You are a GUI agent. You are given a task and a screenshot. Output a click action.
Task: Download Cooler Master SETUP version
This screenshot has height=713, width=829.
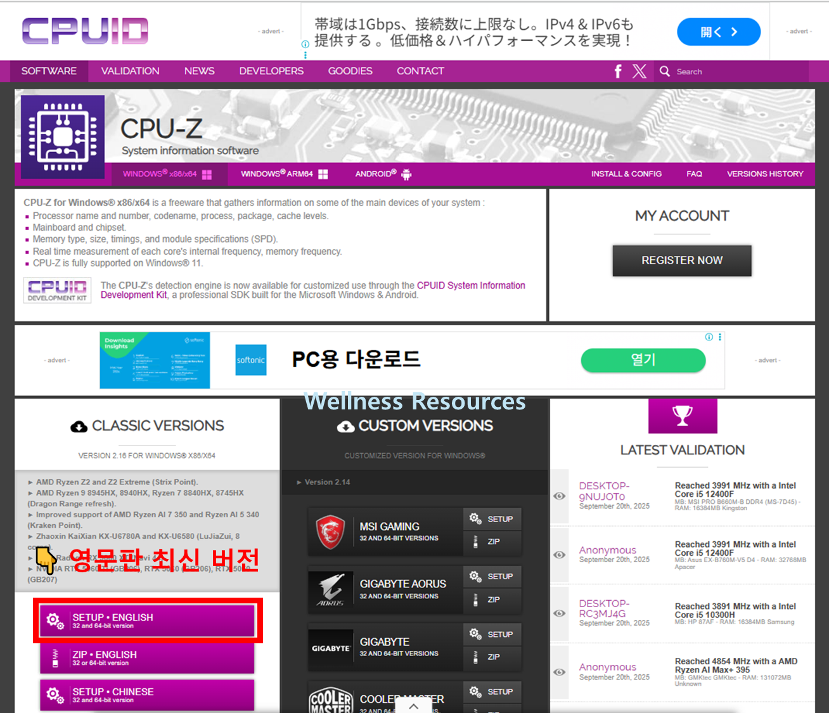click(x=492, y=692)
